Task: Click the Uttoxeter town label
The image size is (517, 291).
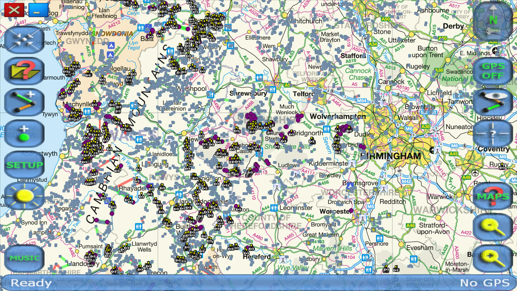Action: coord(401,40)
